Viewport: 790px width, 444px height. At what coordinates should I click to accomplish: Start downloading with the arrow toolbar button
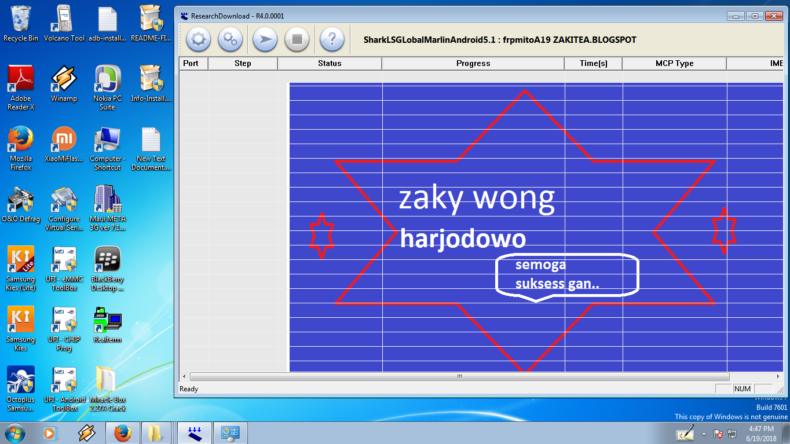point(265,39)
